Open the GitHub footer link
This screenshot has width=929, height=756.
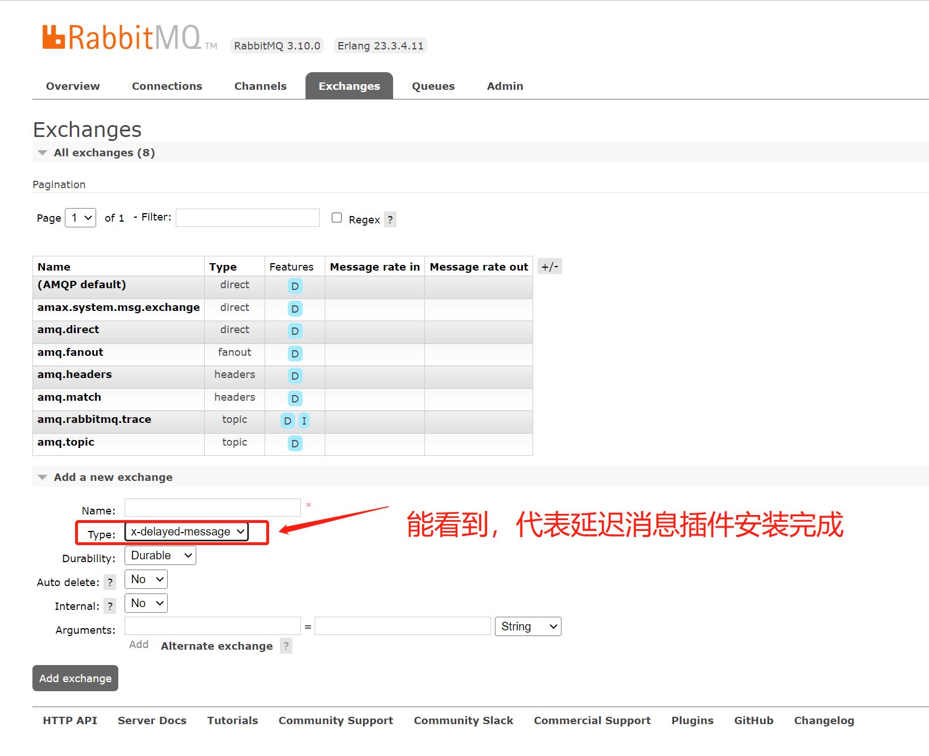(x=754, y=720)
